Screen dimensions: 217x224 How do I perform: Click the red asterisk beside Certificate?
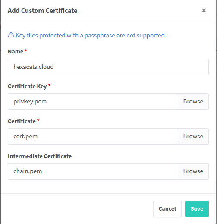[x=38, y=121]
